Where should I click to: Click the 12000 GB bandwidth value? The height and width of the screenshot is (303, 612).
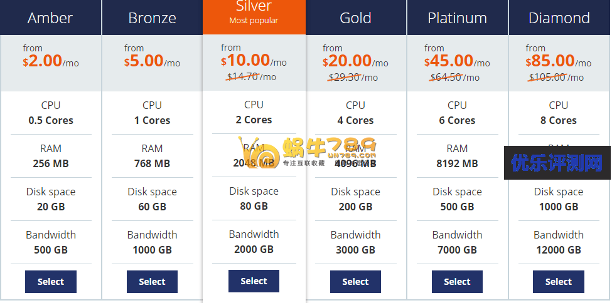[559, 250]
